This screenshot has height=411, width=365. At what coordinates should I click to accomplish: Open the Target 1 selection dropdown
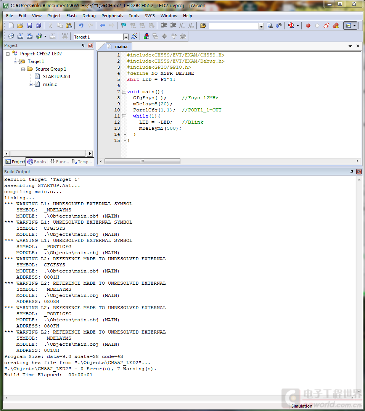[x=126, y=37]
